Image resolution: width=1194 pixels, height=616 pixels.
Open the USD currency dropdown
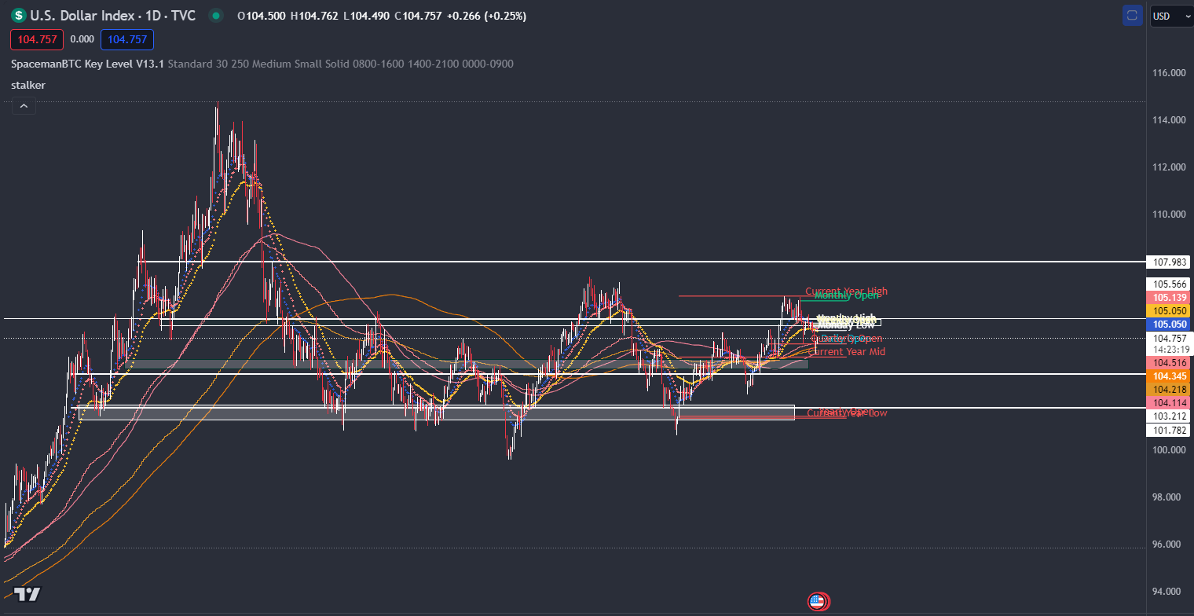click(x=1171, y=16)
